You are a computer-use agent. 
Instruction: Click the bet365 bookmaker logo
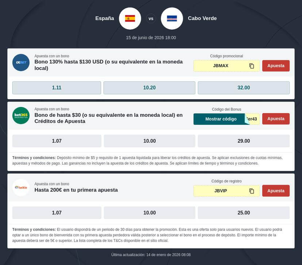21,115
